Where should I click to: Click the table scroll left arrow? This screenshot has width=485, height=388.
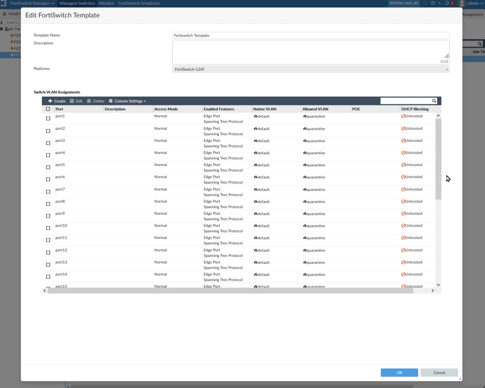45,291
